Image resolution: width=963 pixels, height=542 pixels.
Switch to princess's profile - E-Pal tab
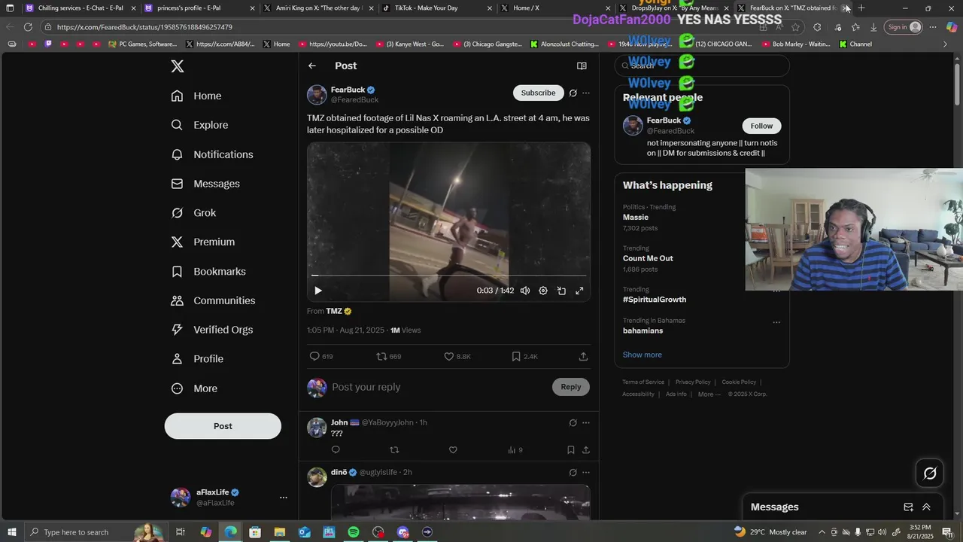coord(198,8)
